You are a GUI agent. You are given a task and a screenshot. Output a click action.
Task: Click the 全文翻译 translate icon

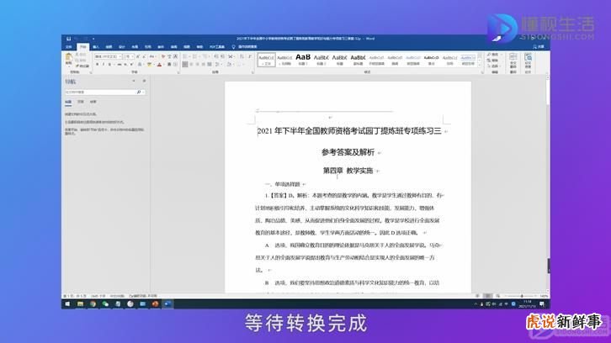point(513,62)
